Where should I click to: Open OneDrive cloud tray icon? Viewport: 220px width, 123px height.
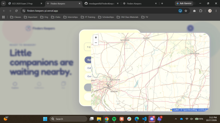182,119
